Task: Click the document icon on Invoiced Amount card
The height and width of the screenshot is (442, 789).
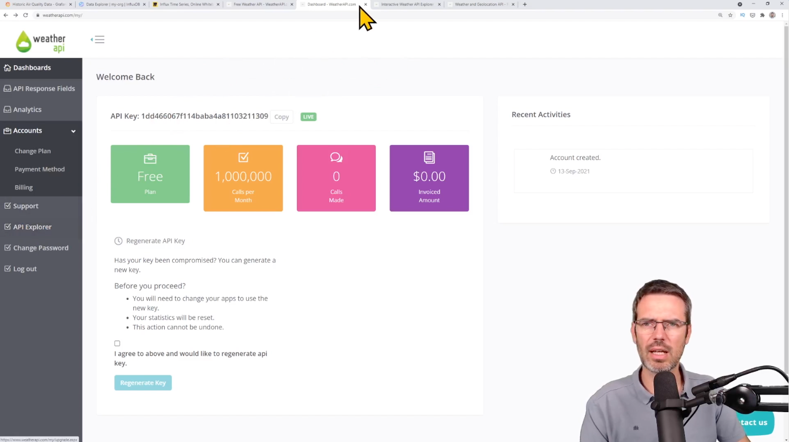Action: [429, 157]
